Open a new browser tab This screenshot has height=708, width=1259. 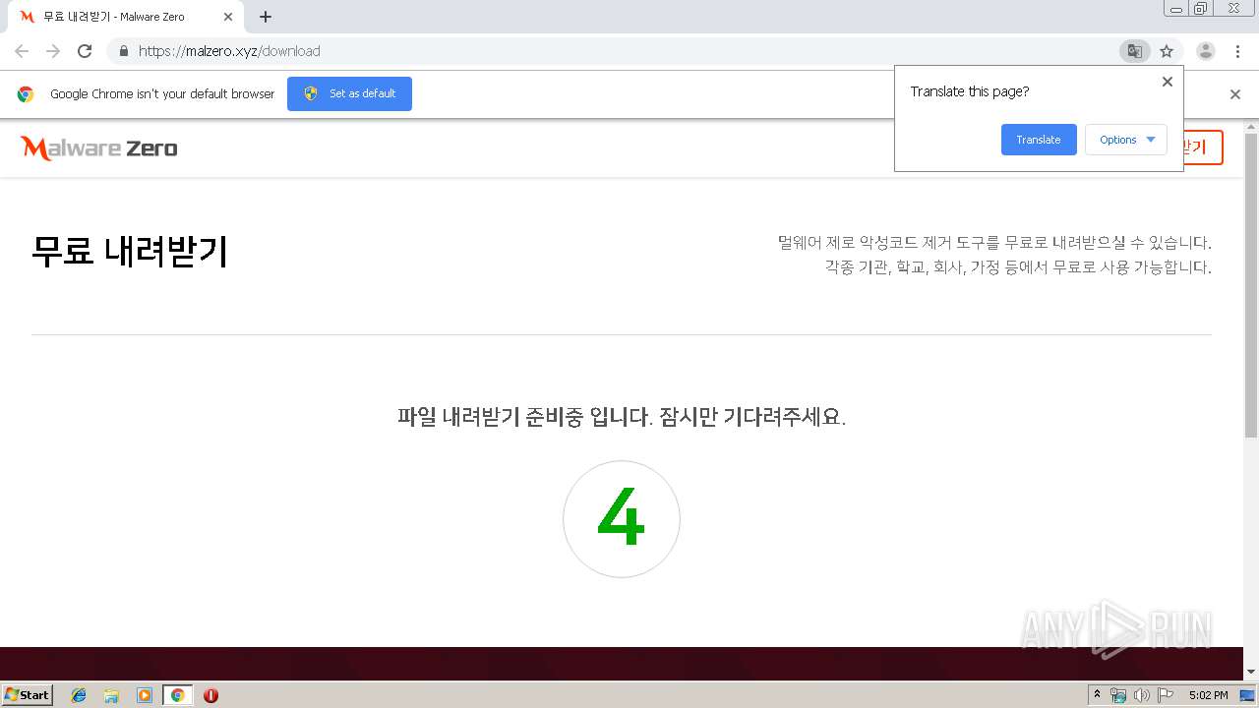[266, 17]
